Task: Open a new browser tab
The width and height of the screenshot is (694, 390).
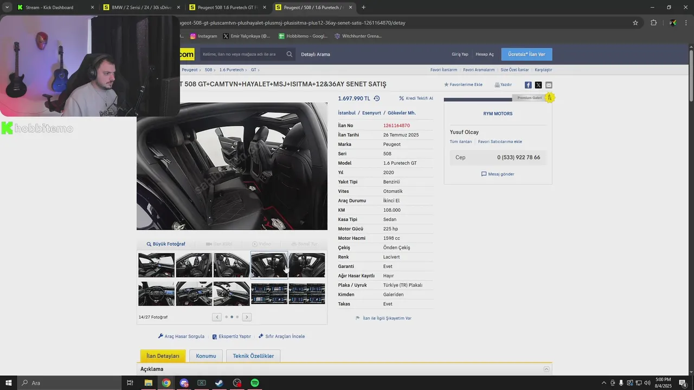Action: click(363, 8)
